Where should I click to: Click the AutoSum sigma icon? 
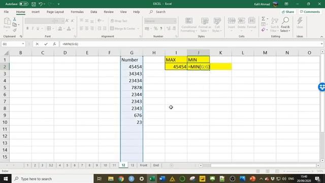[x=263, y=19]
